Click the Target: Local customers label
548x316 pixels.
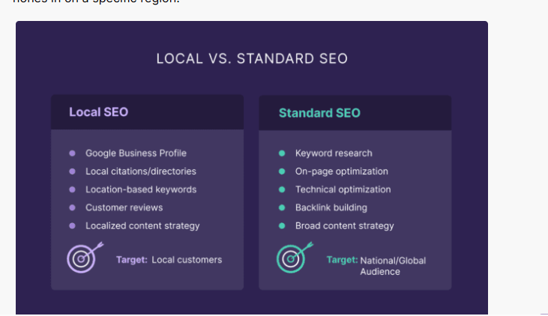[169, 260]
